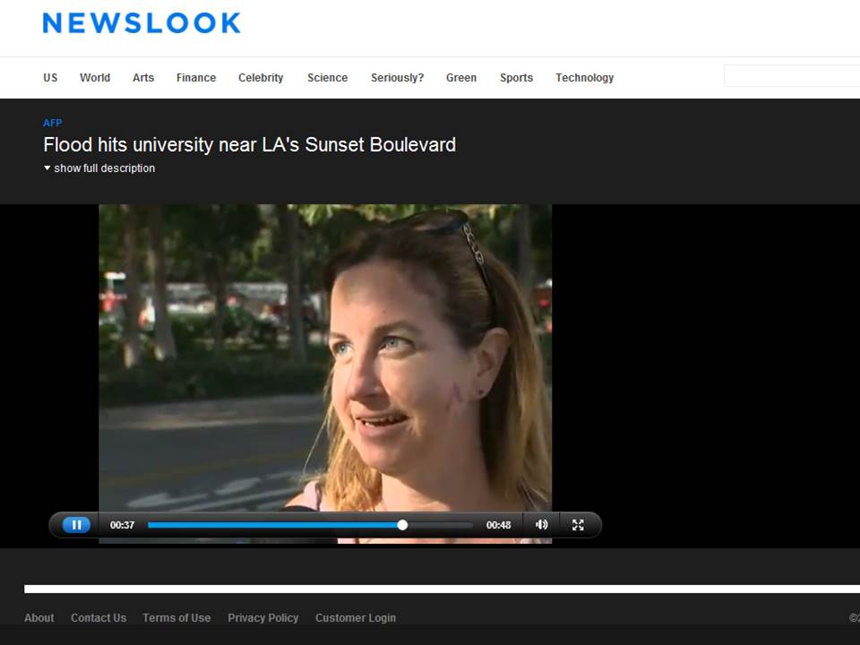The image size is (860, 645).
Task: Open the AFP source link
Action: (x=52, y=123)
